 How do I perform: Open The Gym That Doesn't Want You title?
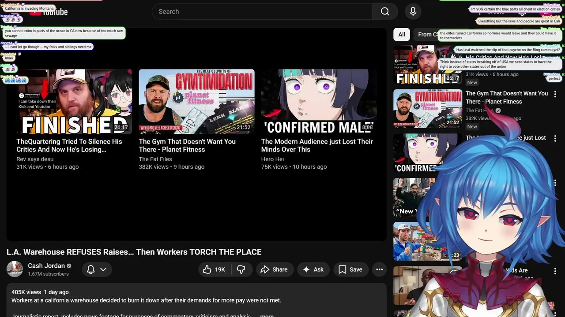click(187, 145)
